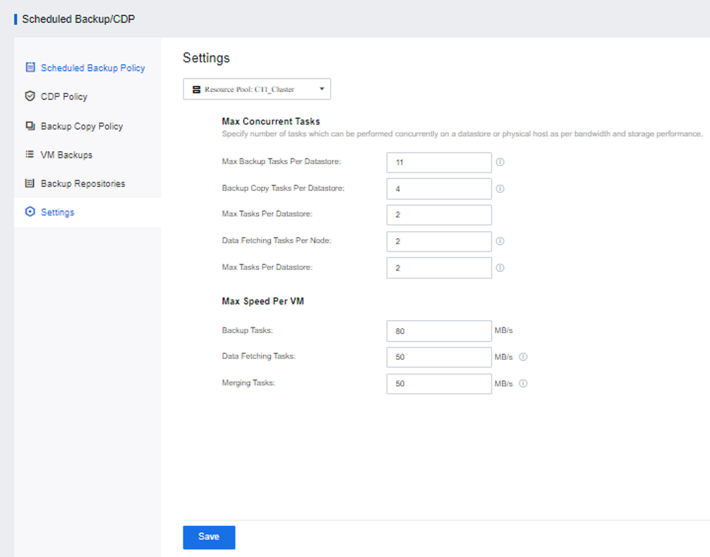The height and width of the screenshot is (557, 710).
Task: Select Settings in the sidebar
Action: click(x=87, y=212)
